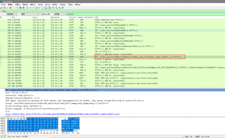Toggle the 区分大小写 case sensitive checkbox
The width and height of the screenshot is (225, 138).
(40, 14)
